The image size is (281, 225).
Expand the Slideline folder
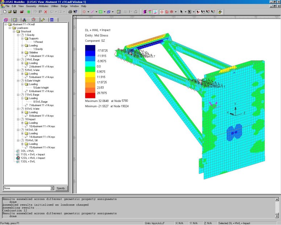pos(22,53)
